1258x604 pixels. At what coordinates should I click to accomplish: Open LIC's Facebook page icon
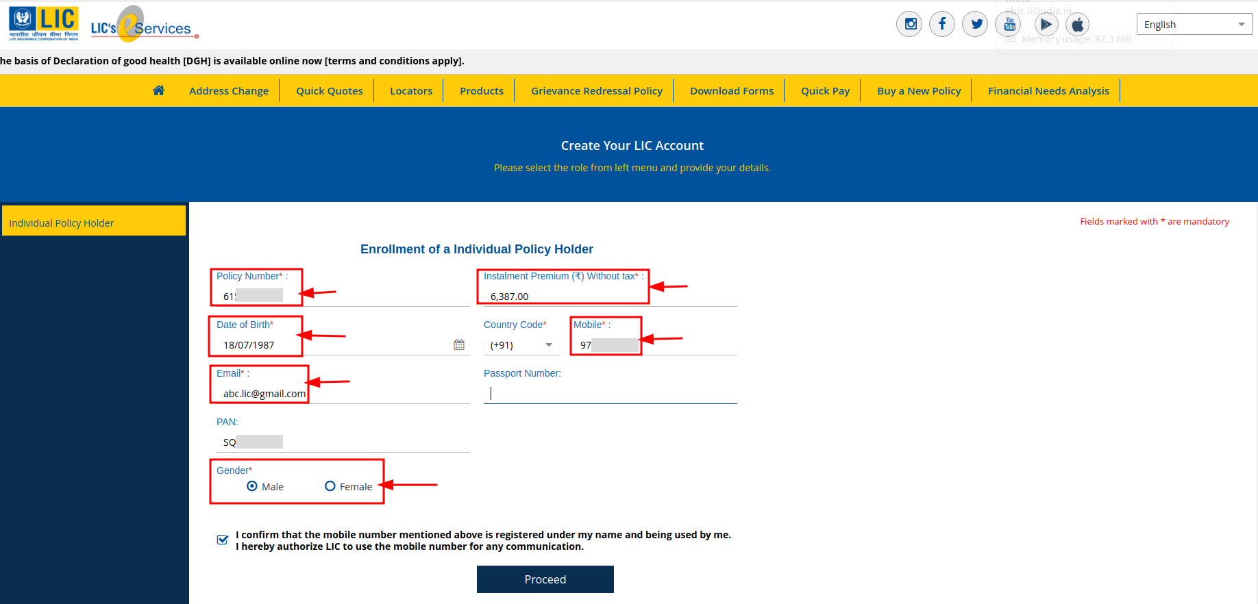(942, 25)
